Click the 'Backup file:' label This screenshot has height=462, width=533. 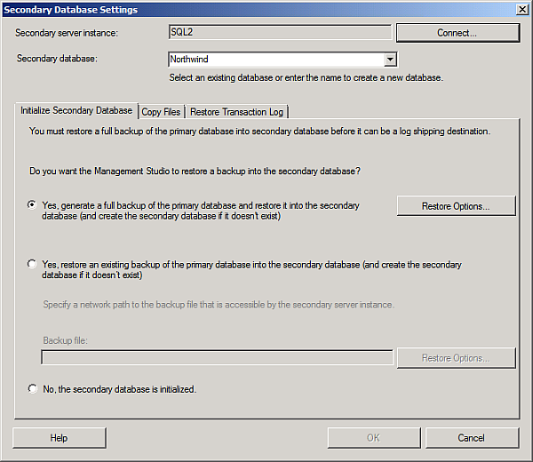[66, 341]
